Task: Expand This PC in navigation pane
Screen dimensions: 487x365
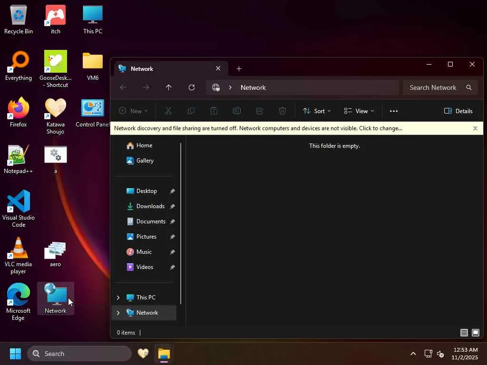Action: coord(118,298)
